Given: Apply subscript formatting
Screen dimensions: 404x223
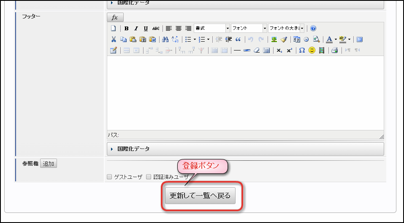Looking at the screenshot, I should pos(279,50).
